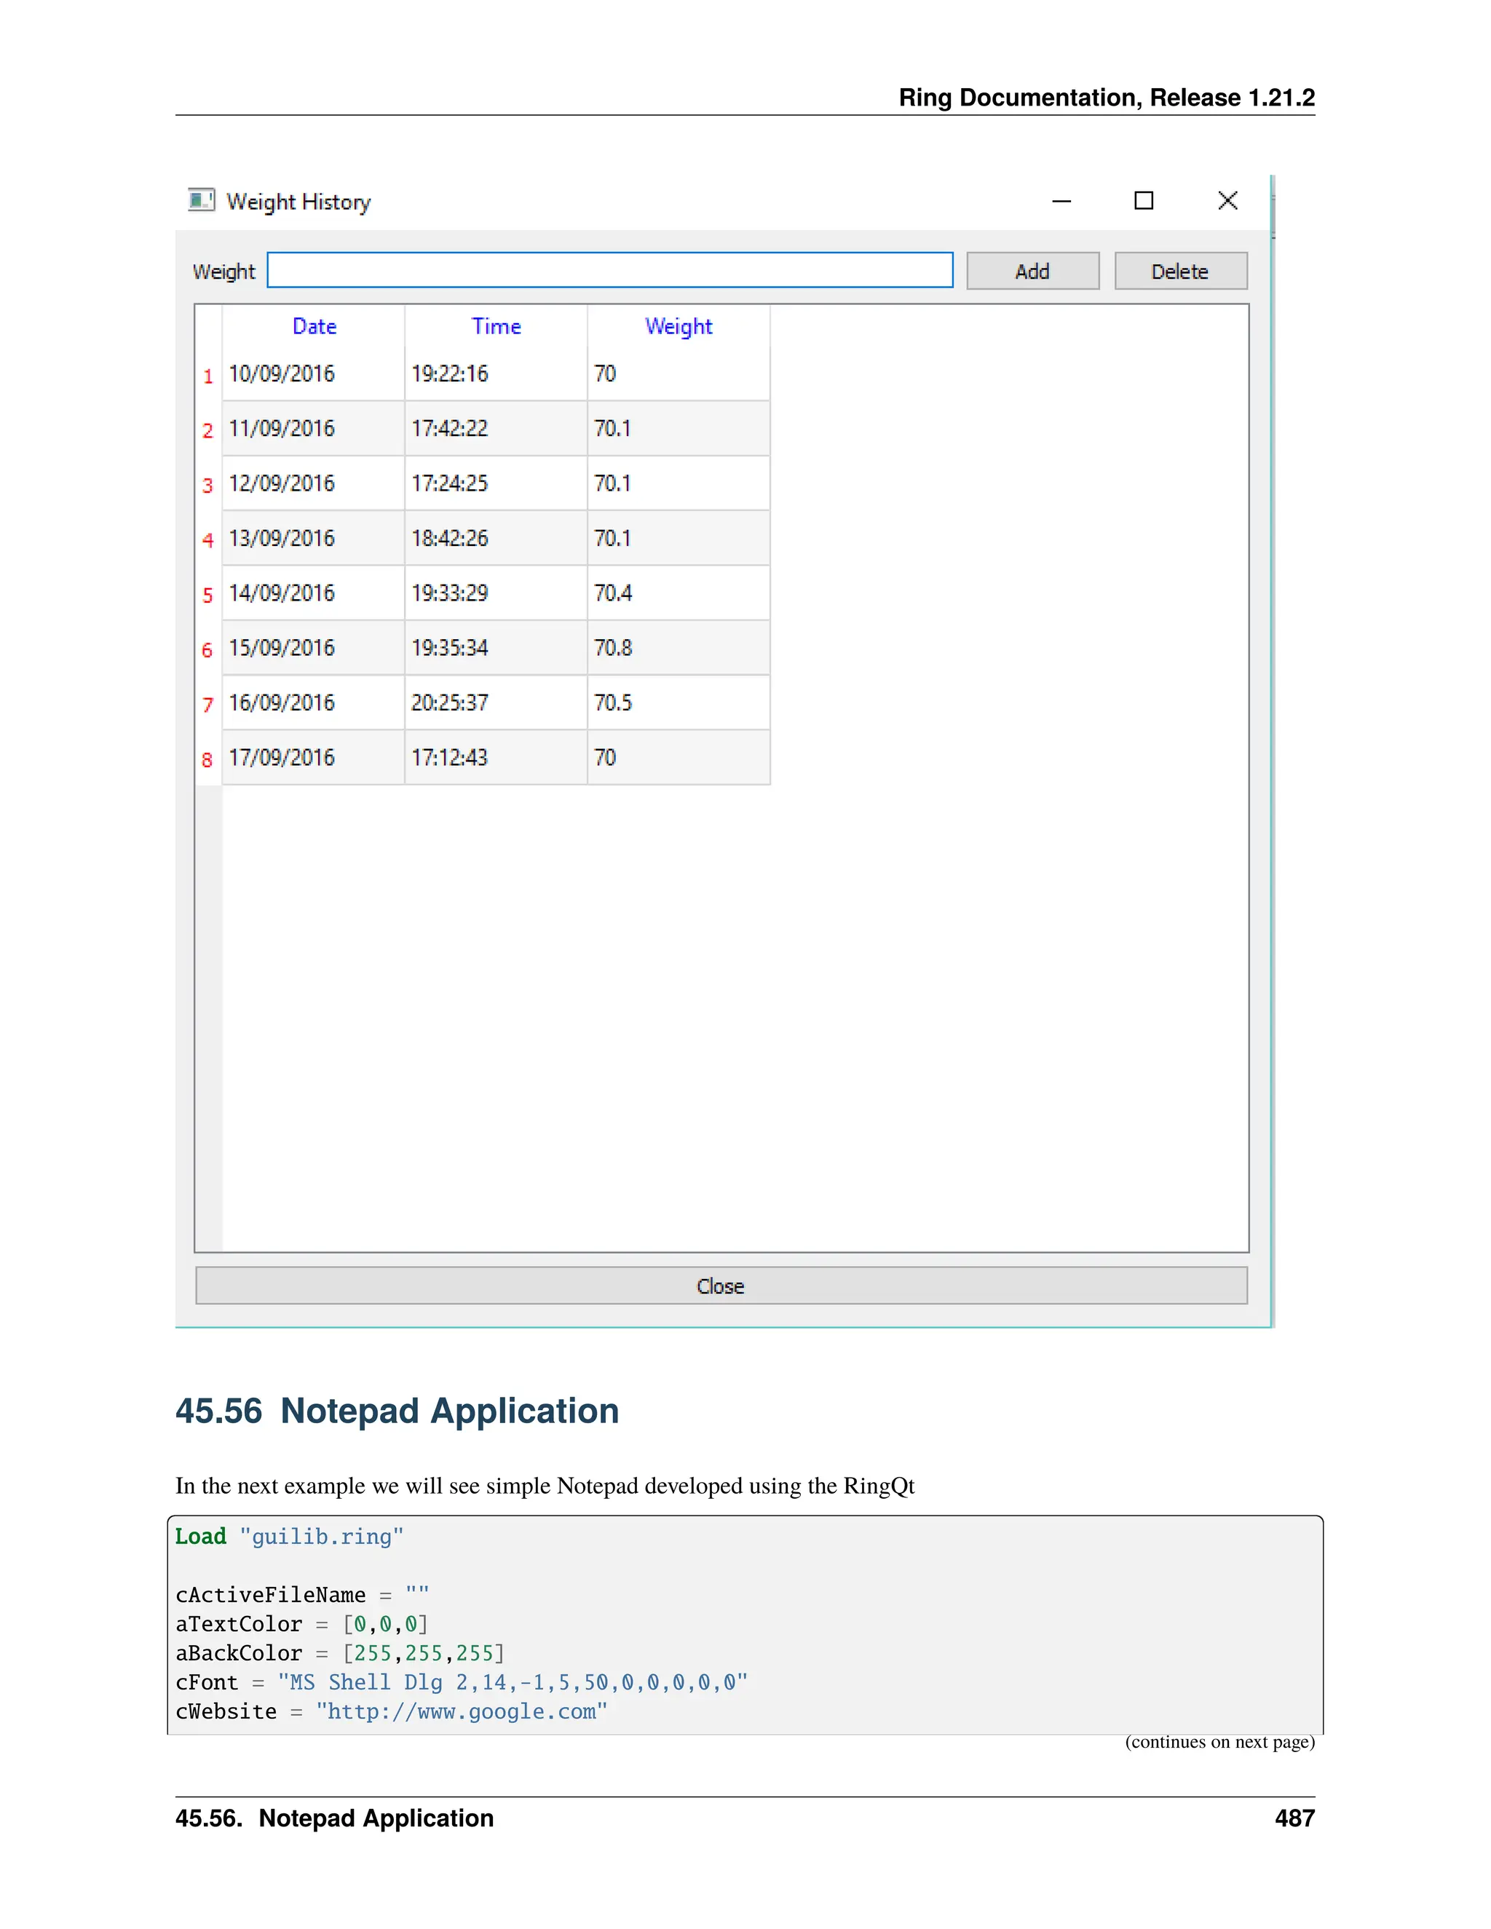The image size is (1491, 1929).
Task: Minimize the Weight History window
Action: [x=1061, y=202]
